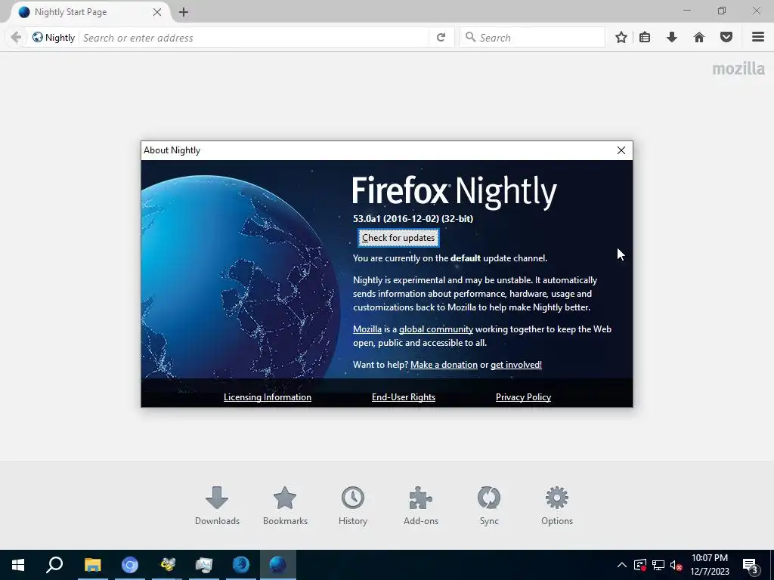The width and height of the screenshot is (774, 580).
Task: Open the hamburger menu
Action: pyautogui.click(x=758, y=37)
